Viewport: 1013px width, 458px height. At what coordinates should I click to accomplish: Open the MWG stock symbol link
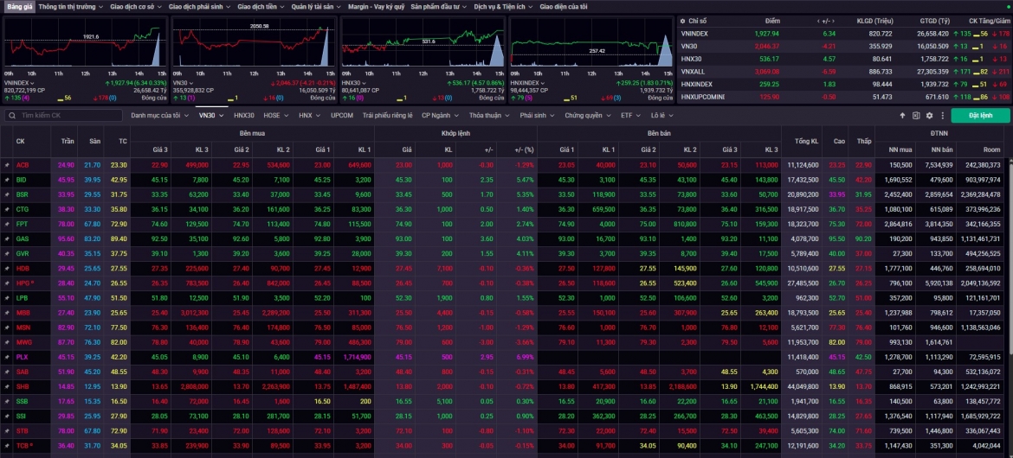tap(23, 342)
